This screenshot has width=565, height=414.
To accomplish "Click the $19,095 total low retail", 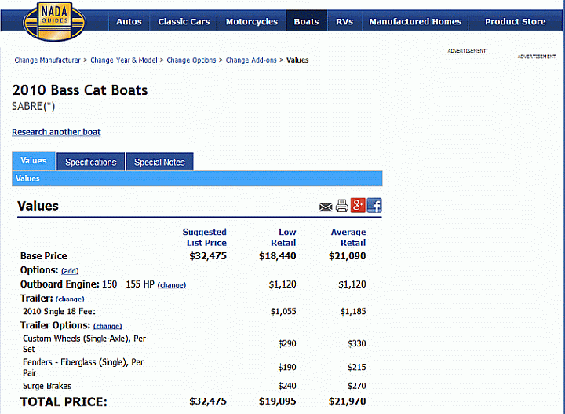I will point(278,401).
